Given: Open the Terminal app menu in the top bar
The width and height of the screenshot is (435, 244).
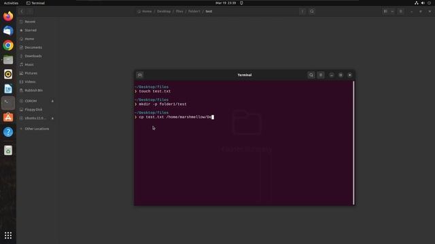Looking at the screenshot, I should 35,3.
